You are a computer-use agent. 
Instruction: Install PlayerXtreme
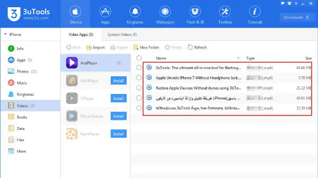[118, 116]
